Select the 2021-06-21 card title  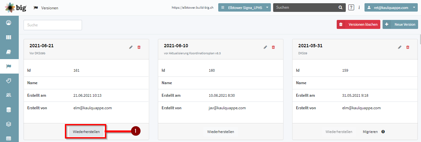[42, 46]
